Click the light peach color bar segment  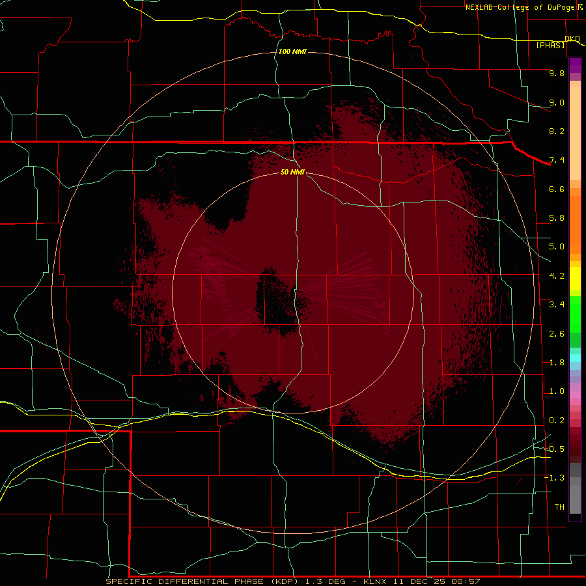[575, 133]
